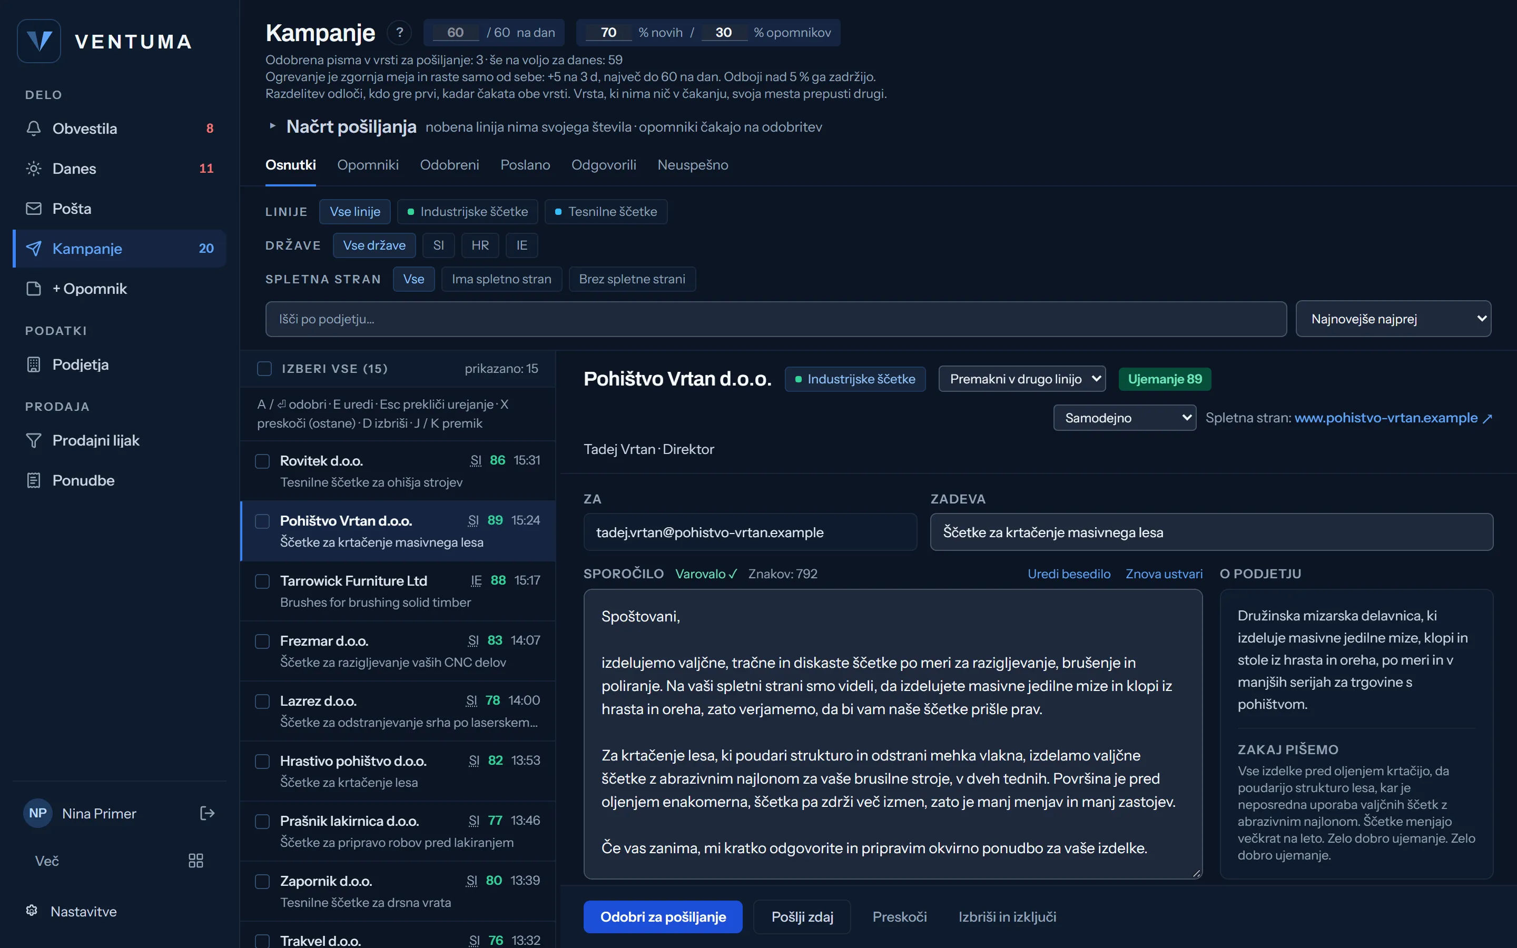The width and height of the screenshot is (1517, 948).
Task: Check the Frezmar d.o.o. checkbox
Action: coord(263,641)
